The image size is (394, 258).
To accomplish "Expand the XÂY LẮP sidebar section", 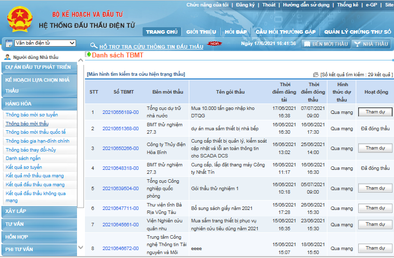I will (x=39, y=211).
